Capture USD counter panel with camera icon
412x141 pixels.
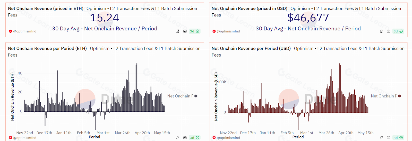pyautogui.click(x=389, y=31)
